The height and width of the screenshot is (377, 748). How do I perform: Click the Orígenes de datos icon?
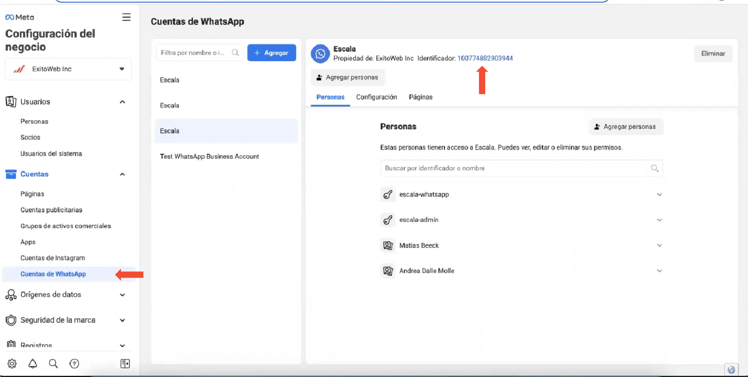[11, 294]
